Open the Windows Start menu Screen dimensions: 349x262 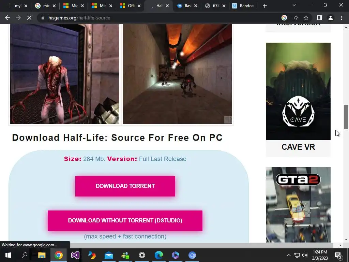click(8, 255)
